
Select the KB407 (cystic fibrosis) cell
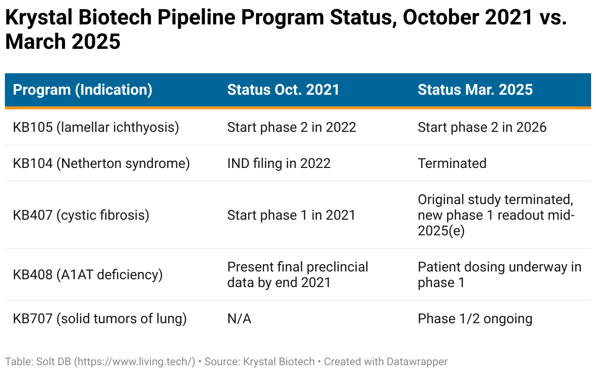81,215
